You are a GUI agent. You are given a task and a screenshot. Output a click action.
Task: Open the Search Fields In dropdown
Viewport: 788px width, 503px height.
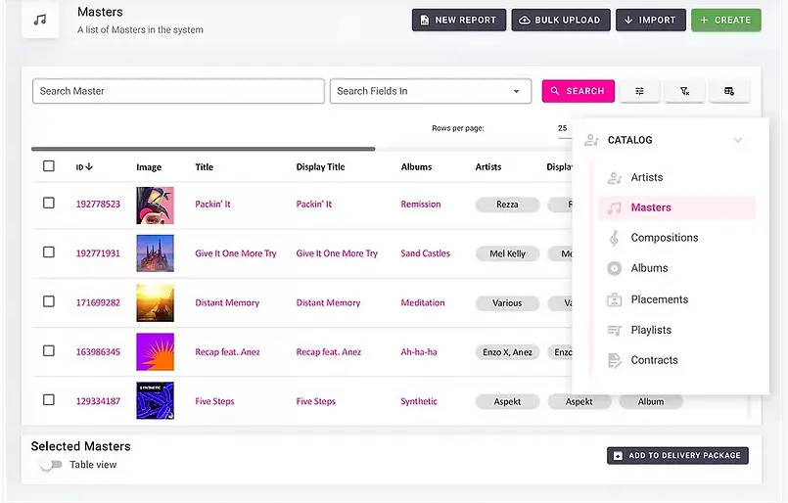431,91
